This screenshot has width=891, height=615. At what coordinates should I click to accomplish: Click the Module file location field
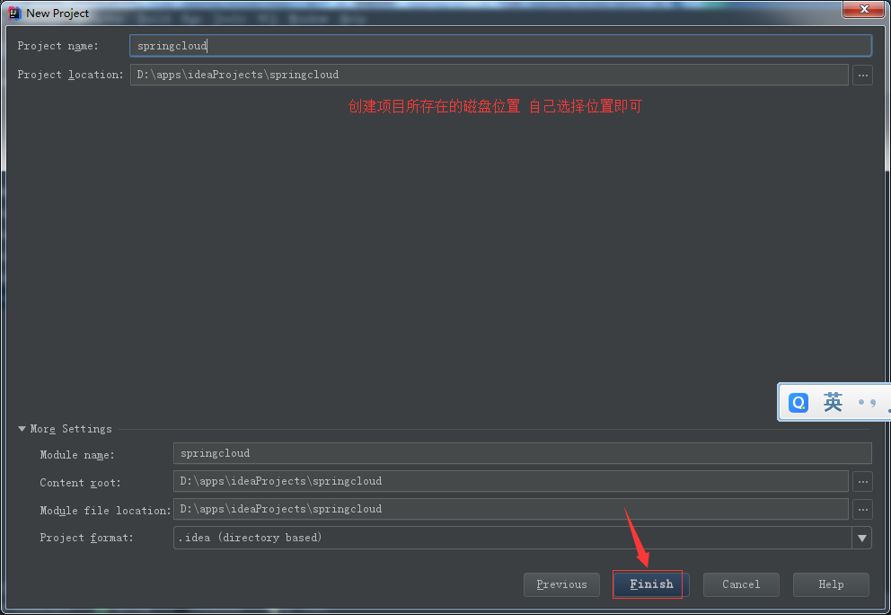point(510,509)
